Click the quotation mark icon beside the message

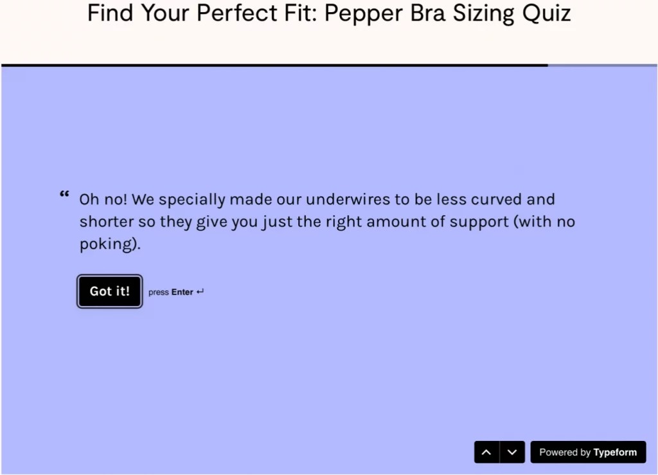[64, 194]
